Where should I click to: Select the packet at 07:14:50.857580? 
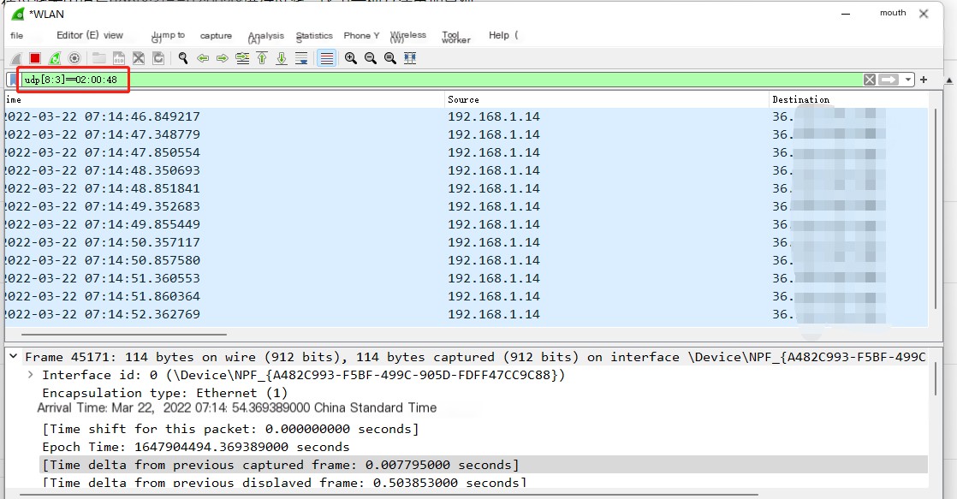coord(467,260)
